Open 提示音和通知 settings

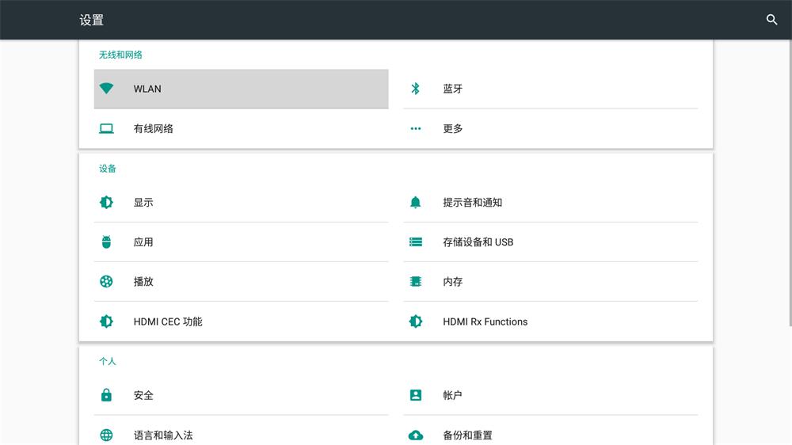pos(550,203)
